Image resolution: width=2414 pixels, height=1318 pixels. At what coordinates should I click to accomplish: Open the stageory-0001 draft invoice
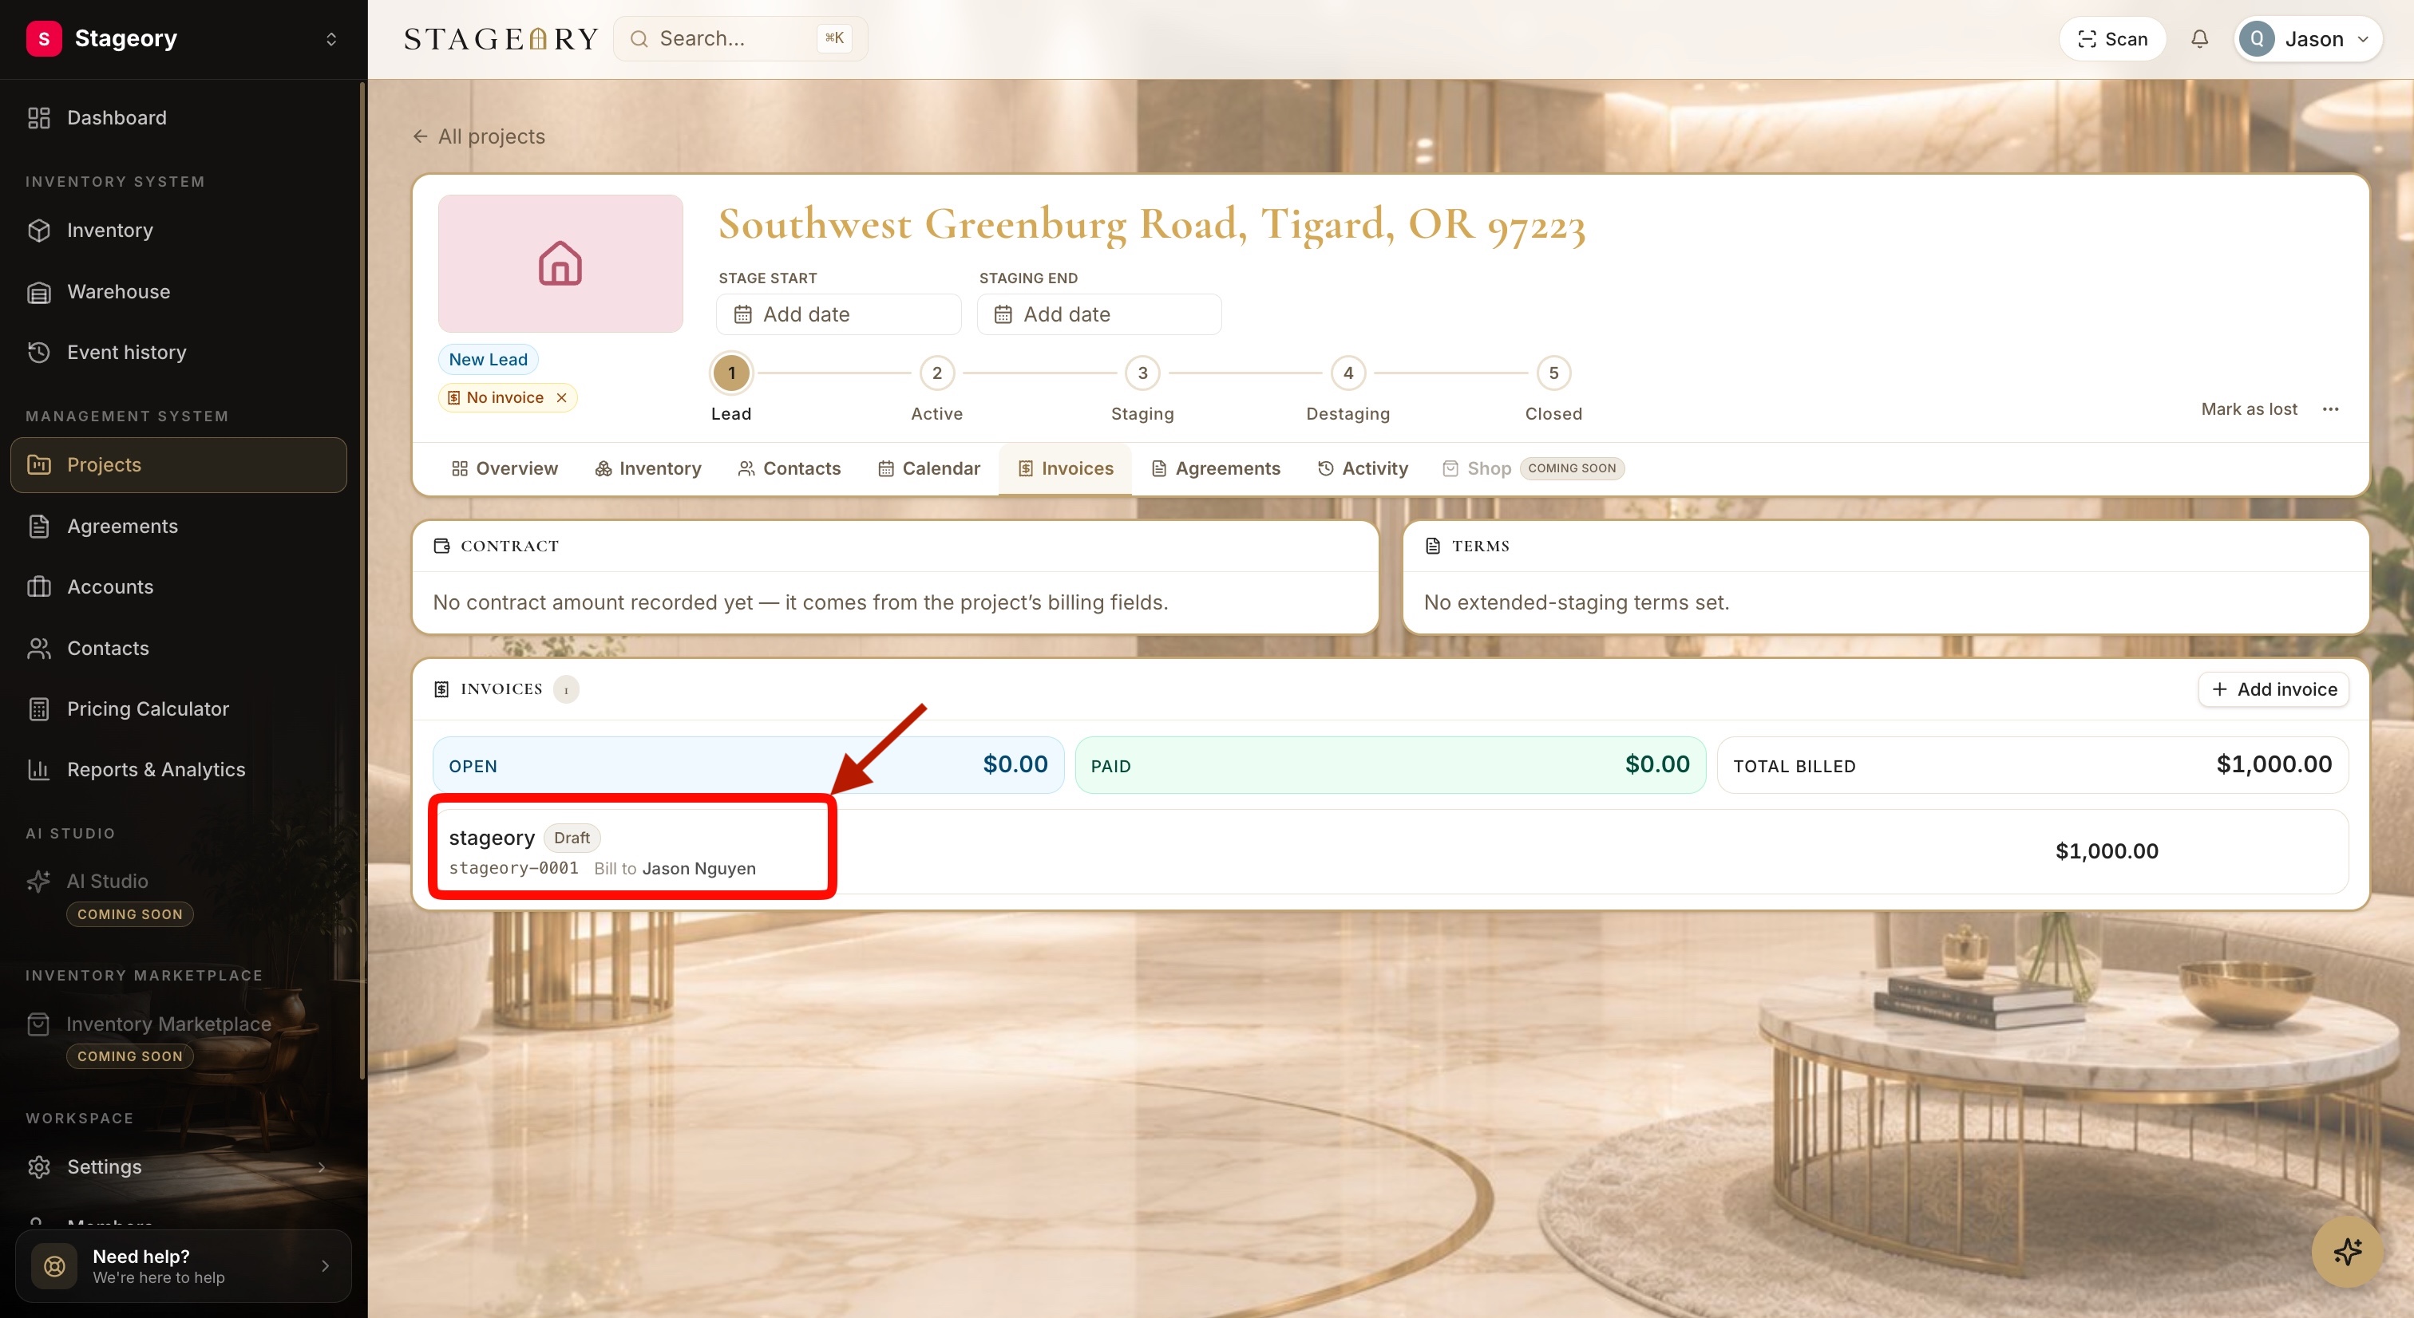point(1390,851)
